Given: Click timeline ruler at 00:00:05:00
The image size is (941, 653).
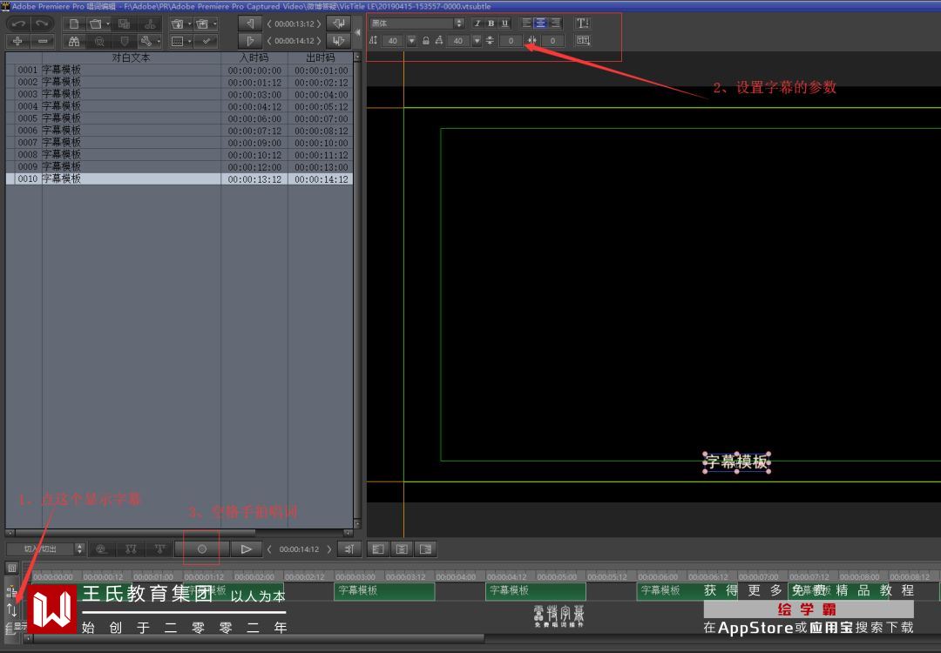Looking at the screenshot, I should point(556,577).
